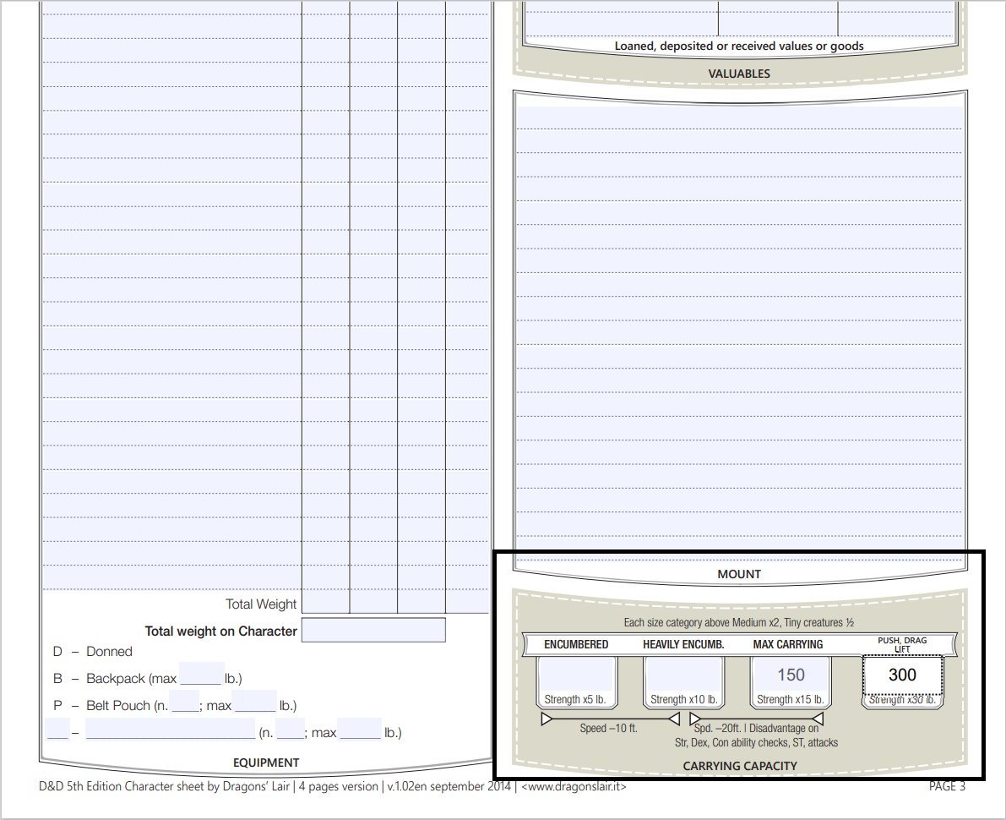Select the 'D – Donned' marker
Viewport: 1006px width, 820px height.
point(57,651)
